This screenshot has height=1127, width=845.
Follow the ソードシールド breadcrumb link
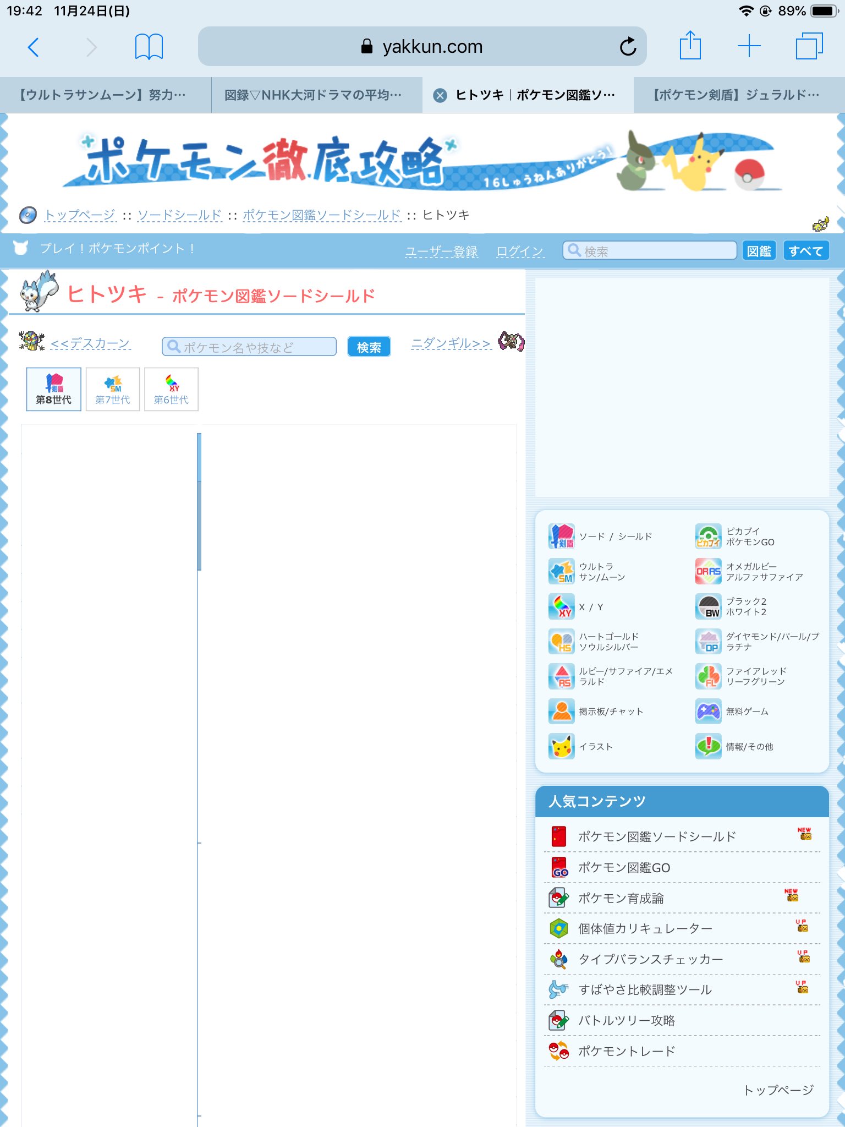coord(179,215)
